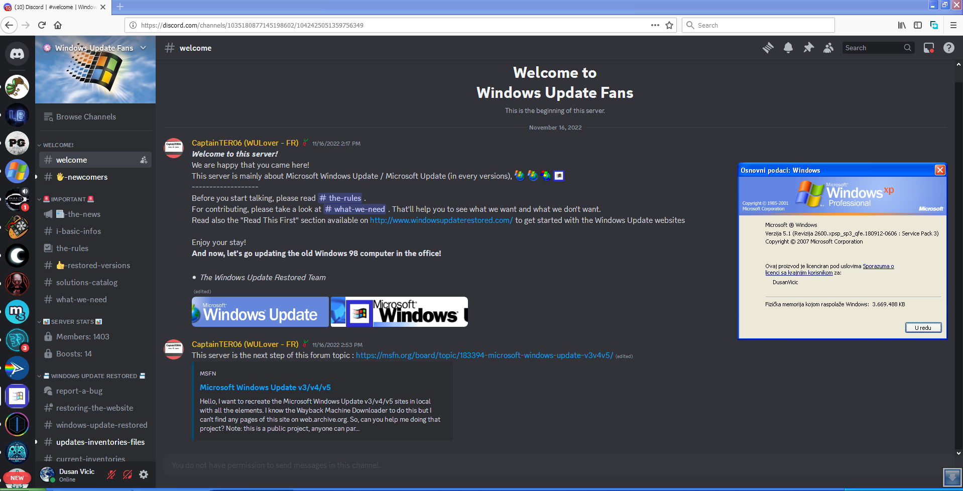
Task: Show pinned messages
Action: tap(808, 48)
